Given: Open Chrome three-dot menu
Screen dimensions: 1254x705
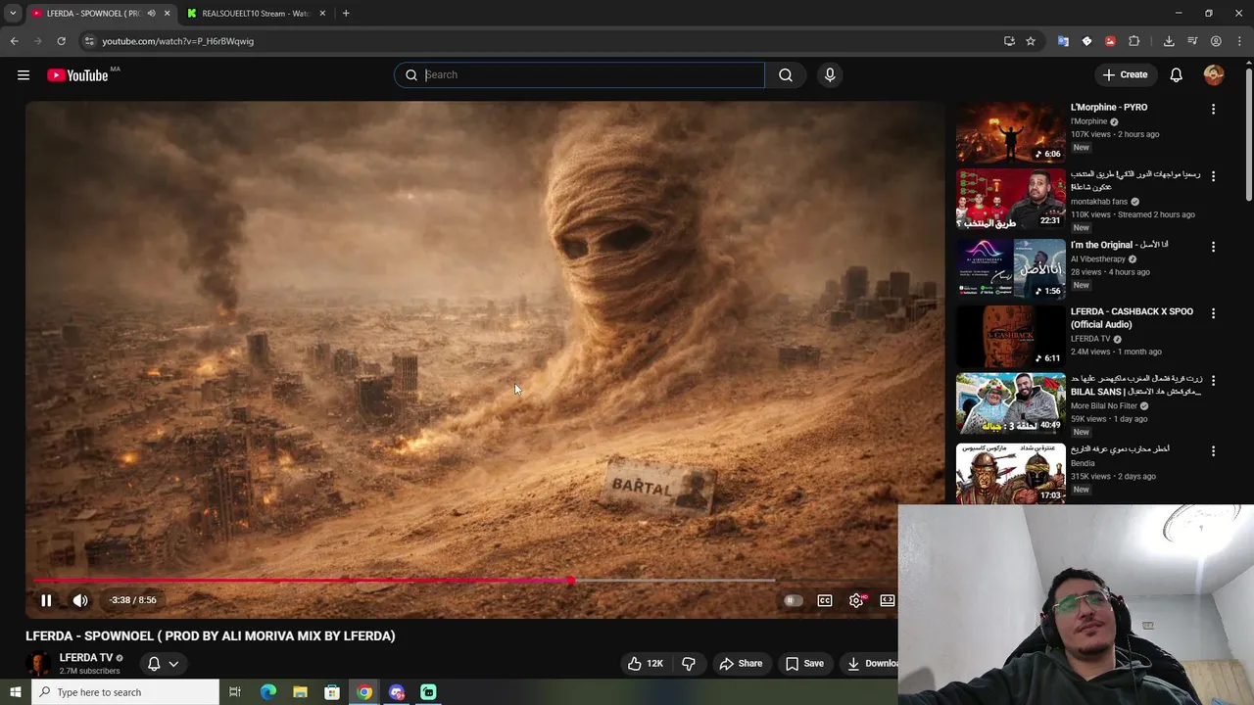Looking at the screenshot, I should (x=1237, y=41).
